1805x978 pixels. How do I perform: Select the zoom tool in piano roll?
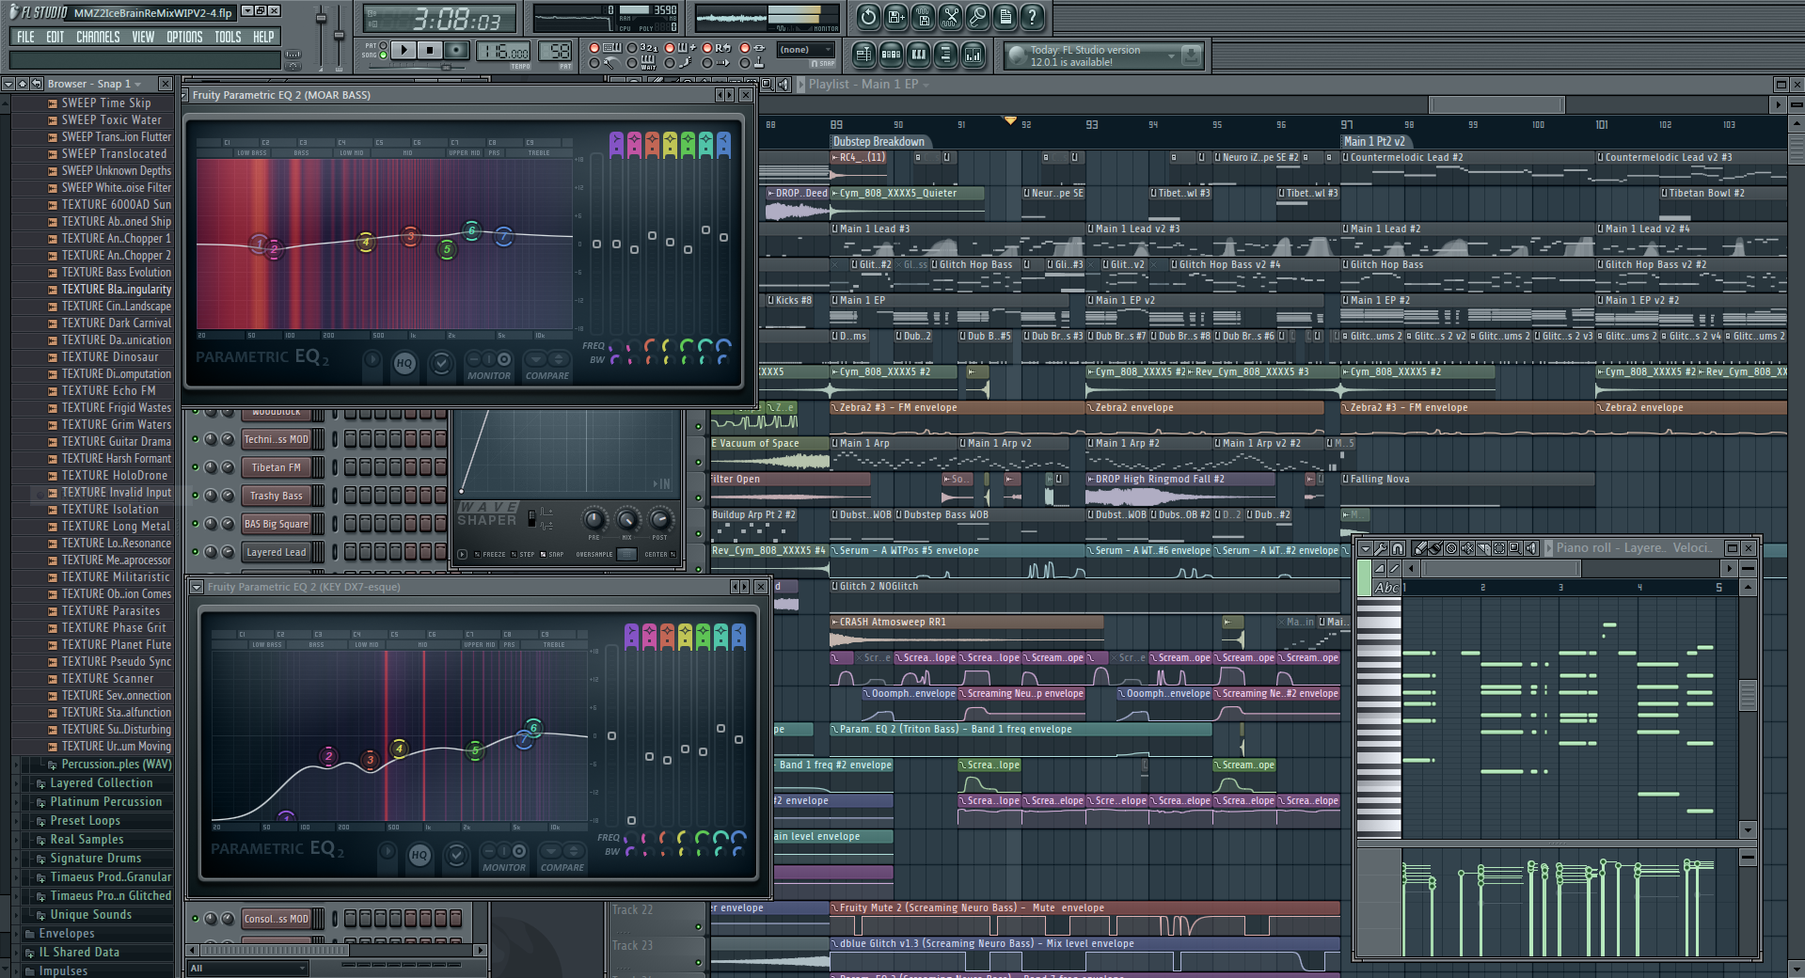pos(1515,548)
